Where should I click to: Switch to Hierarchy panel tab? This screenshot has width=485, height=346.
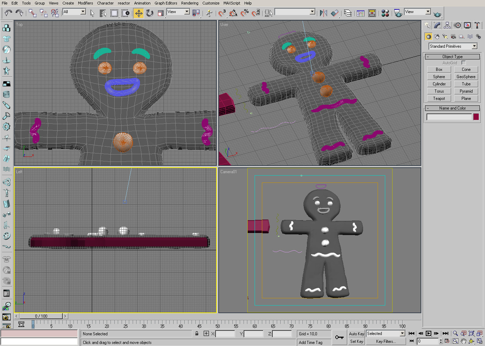(x=447, y=25)
